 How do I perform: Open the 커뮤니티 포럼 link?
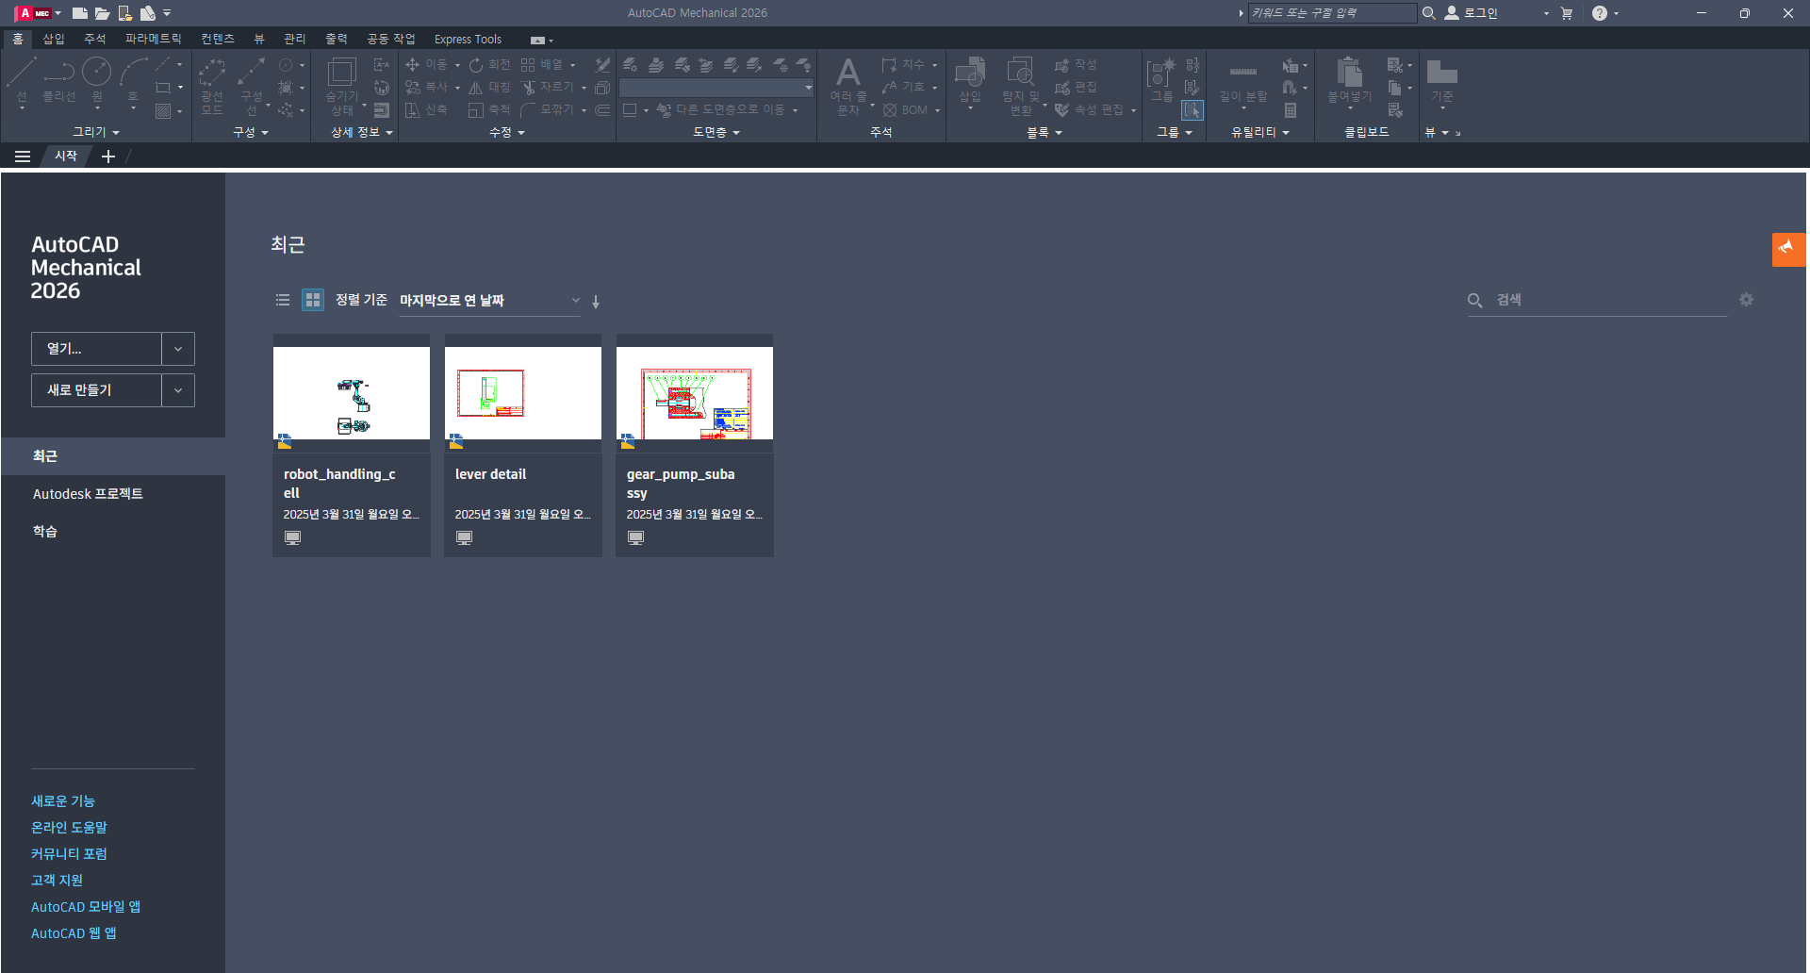[69, 853]
